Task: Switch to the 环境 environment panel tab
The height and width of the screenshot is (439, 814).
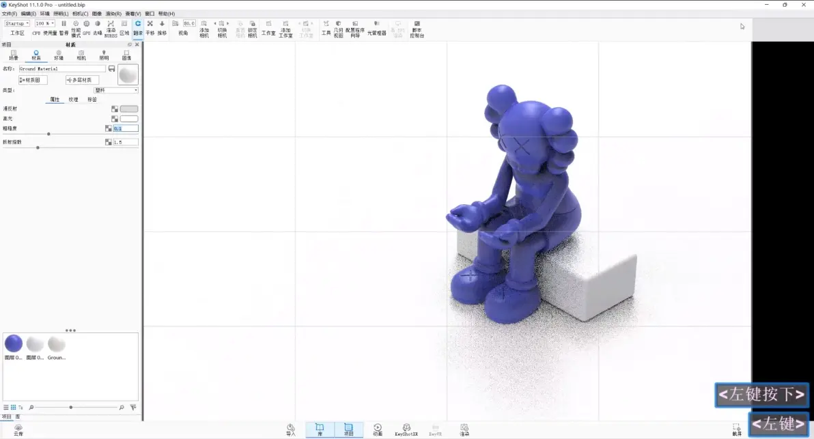Action: tap(59, 55)
